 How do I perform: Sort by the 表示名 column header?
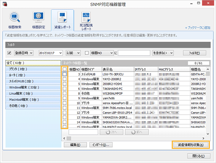pos(118,69)
